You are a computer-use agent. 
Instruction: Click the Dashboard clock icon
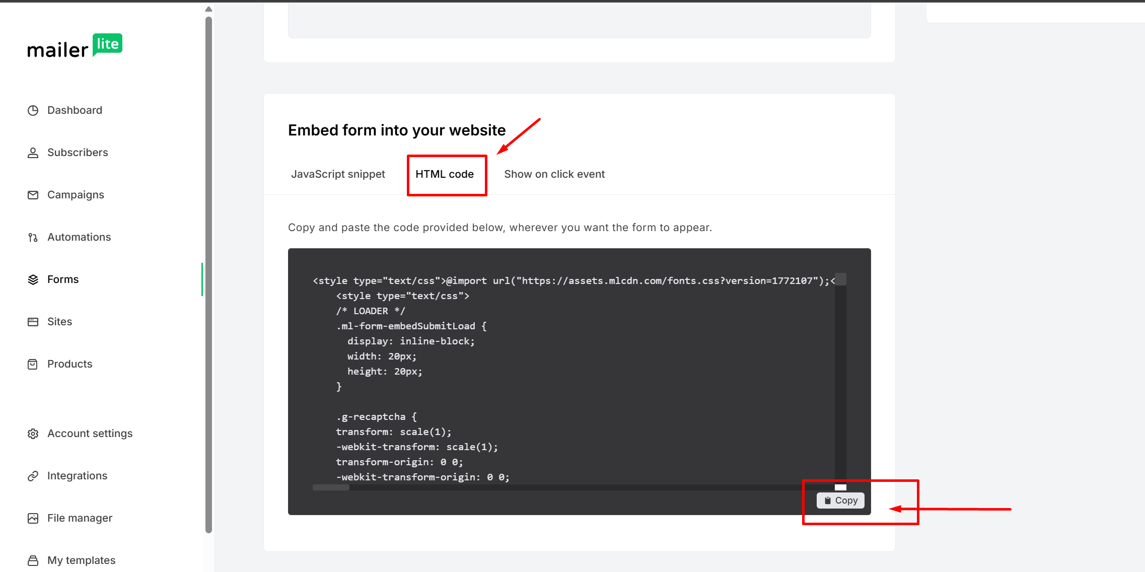(x=33, y=110)
